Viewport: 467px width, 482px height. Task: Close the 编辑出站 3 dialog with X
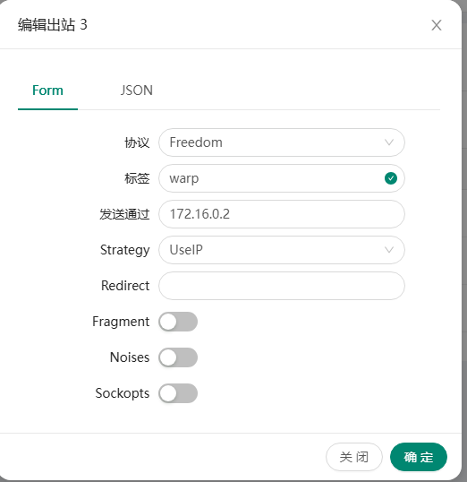[x=437, y=25]
